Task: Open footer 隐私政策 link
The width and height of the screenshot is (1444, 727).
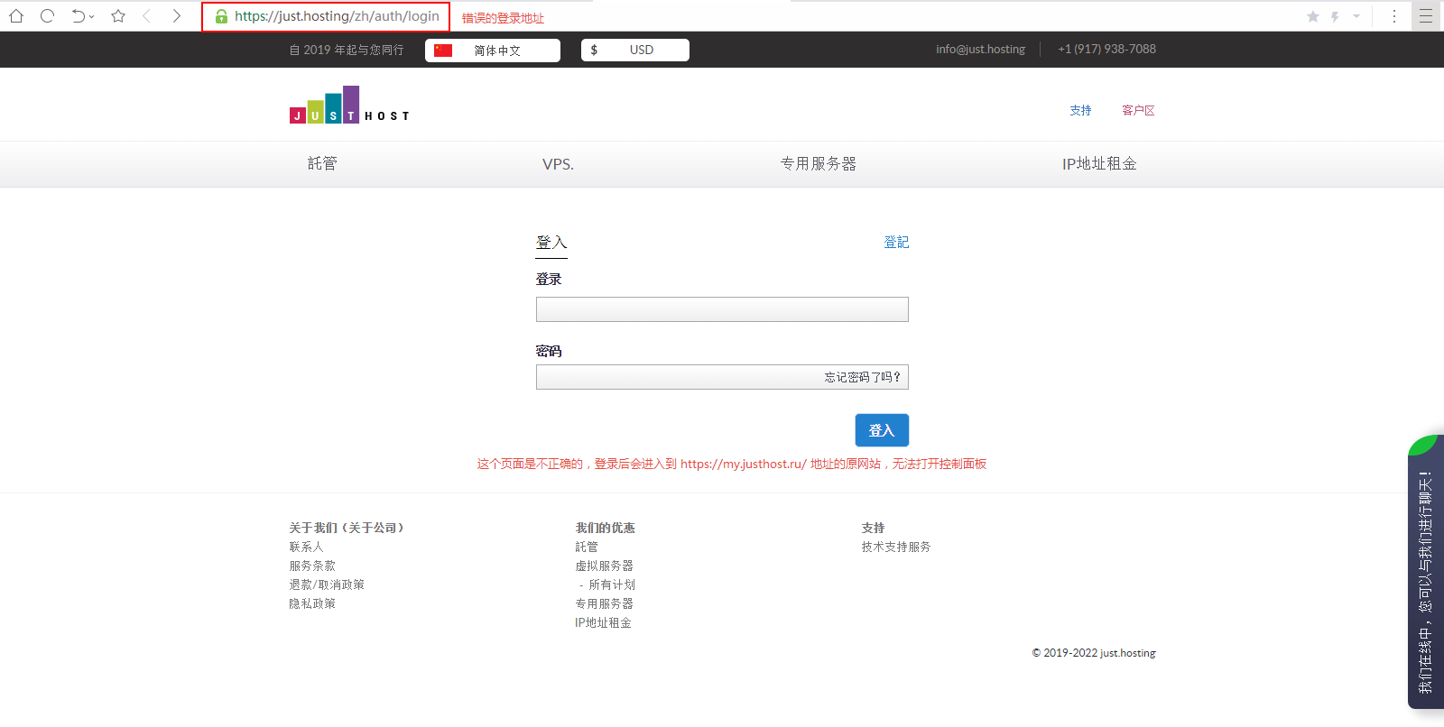Action: (312, 603)
